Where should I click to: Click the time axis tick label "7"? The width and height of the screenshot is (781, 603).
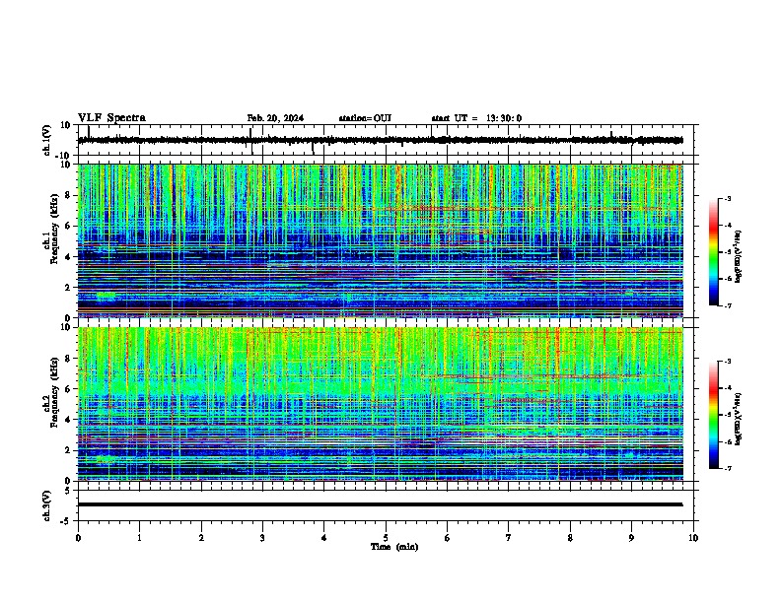(x=509, y=538)
